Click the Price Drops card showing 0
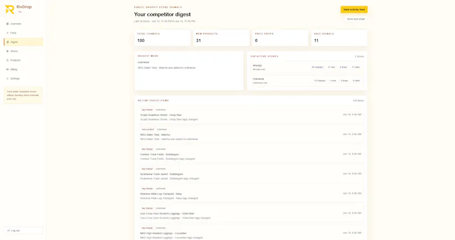This screenshot has height=240, width=455. 280,38
